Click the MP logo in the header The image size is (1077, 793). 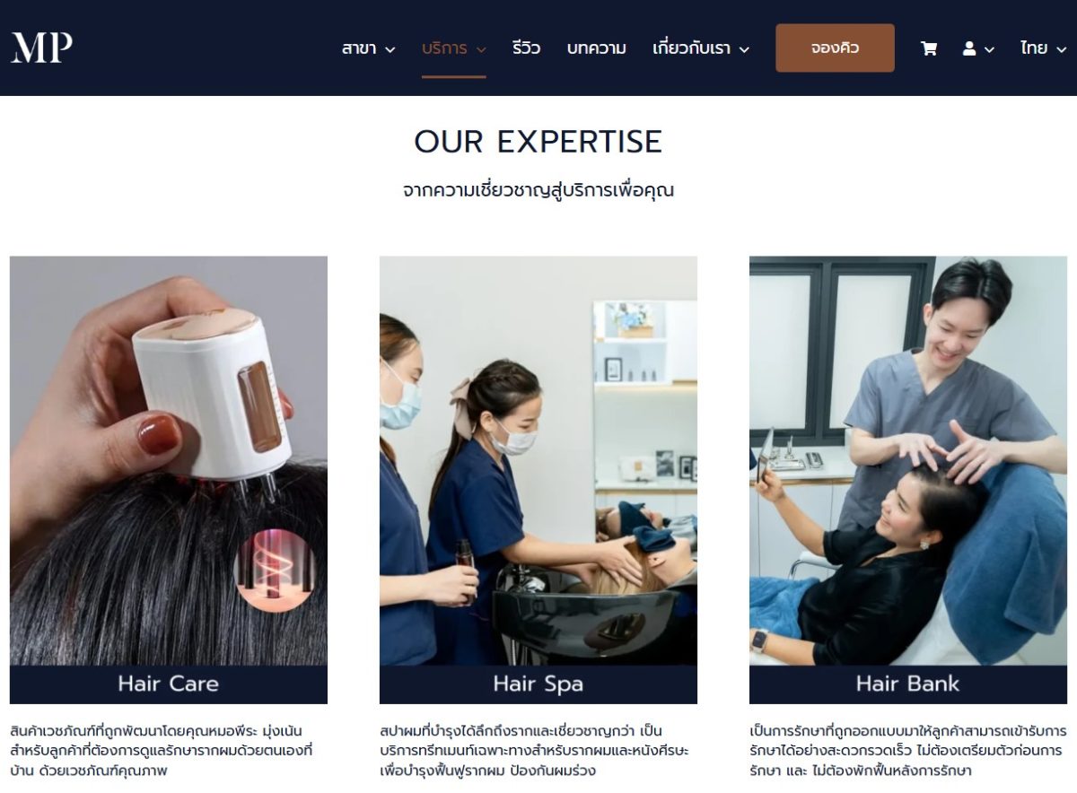pos(41,48)
